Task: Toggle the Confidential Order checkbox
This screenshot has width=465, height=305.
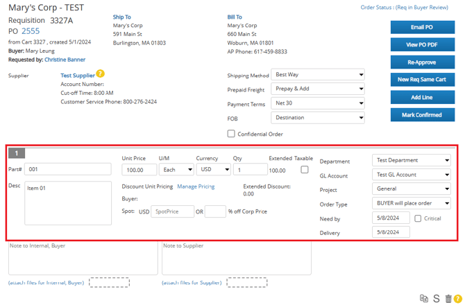Action: tap(232, 134)
